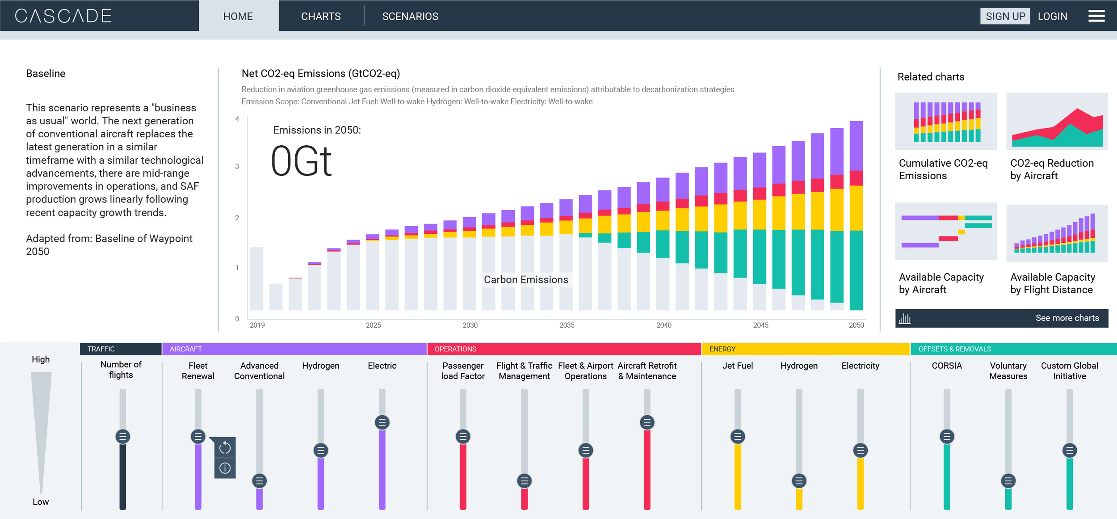The image size is (1117, 519).
Task: Click the reset icon beside Fleet Renewal
Action: (225, 447)
